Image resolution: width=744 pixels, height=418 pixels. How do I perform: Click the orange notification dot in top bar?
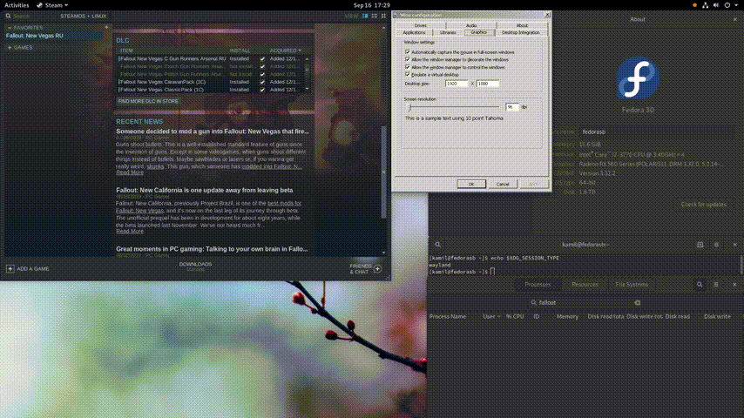[694, 5]
